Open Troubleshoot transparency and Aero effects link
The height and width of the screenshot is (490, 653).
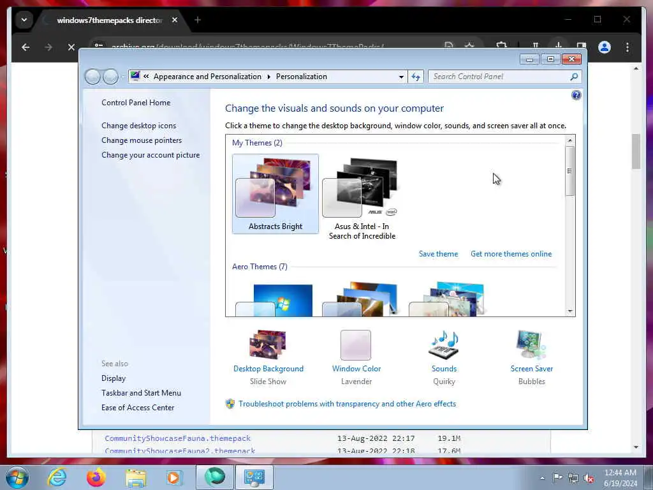pos(347,404)
